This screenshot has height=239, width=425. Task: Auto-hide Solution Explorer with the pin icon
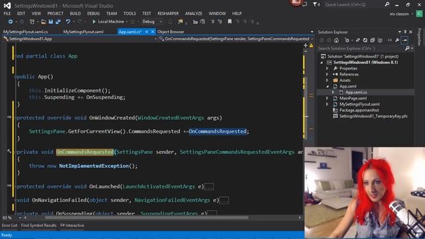405,32
